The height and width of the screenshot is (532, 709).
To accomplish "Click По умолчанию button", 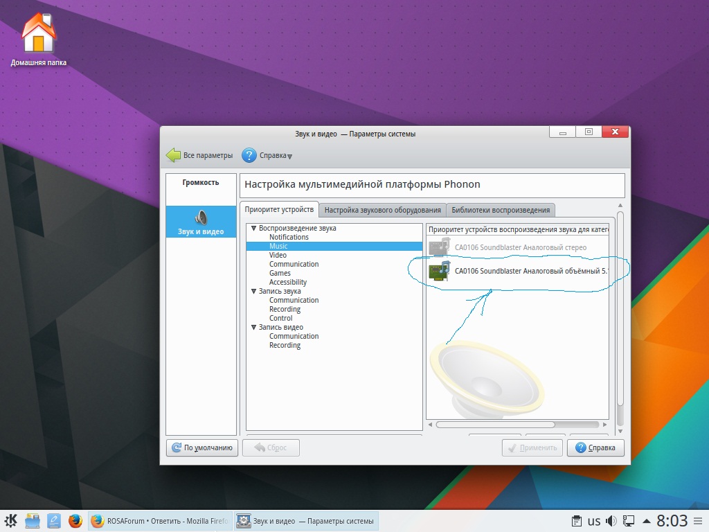I will [202, 447].
